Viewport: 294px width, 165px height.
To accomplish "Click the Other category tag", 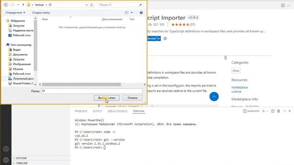I will click(236, 71).
